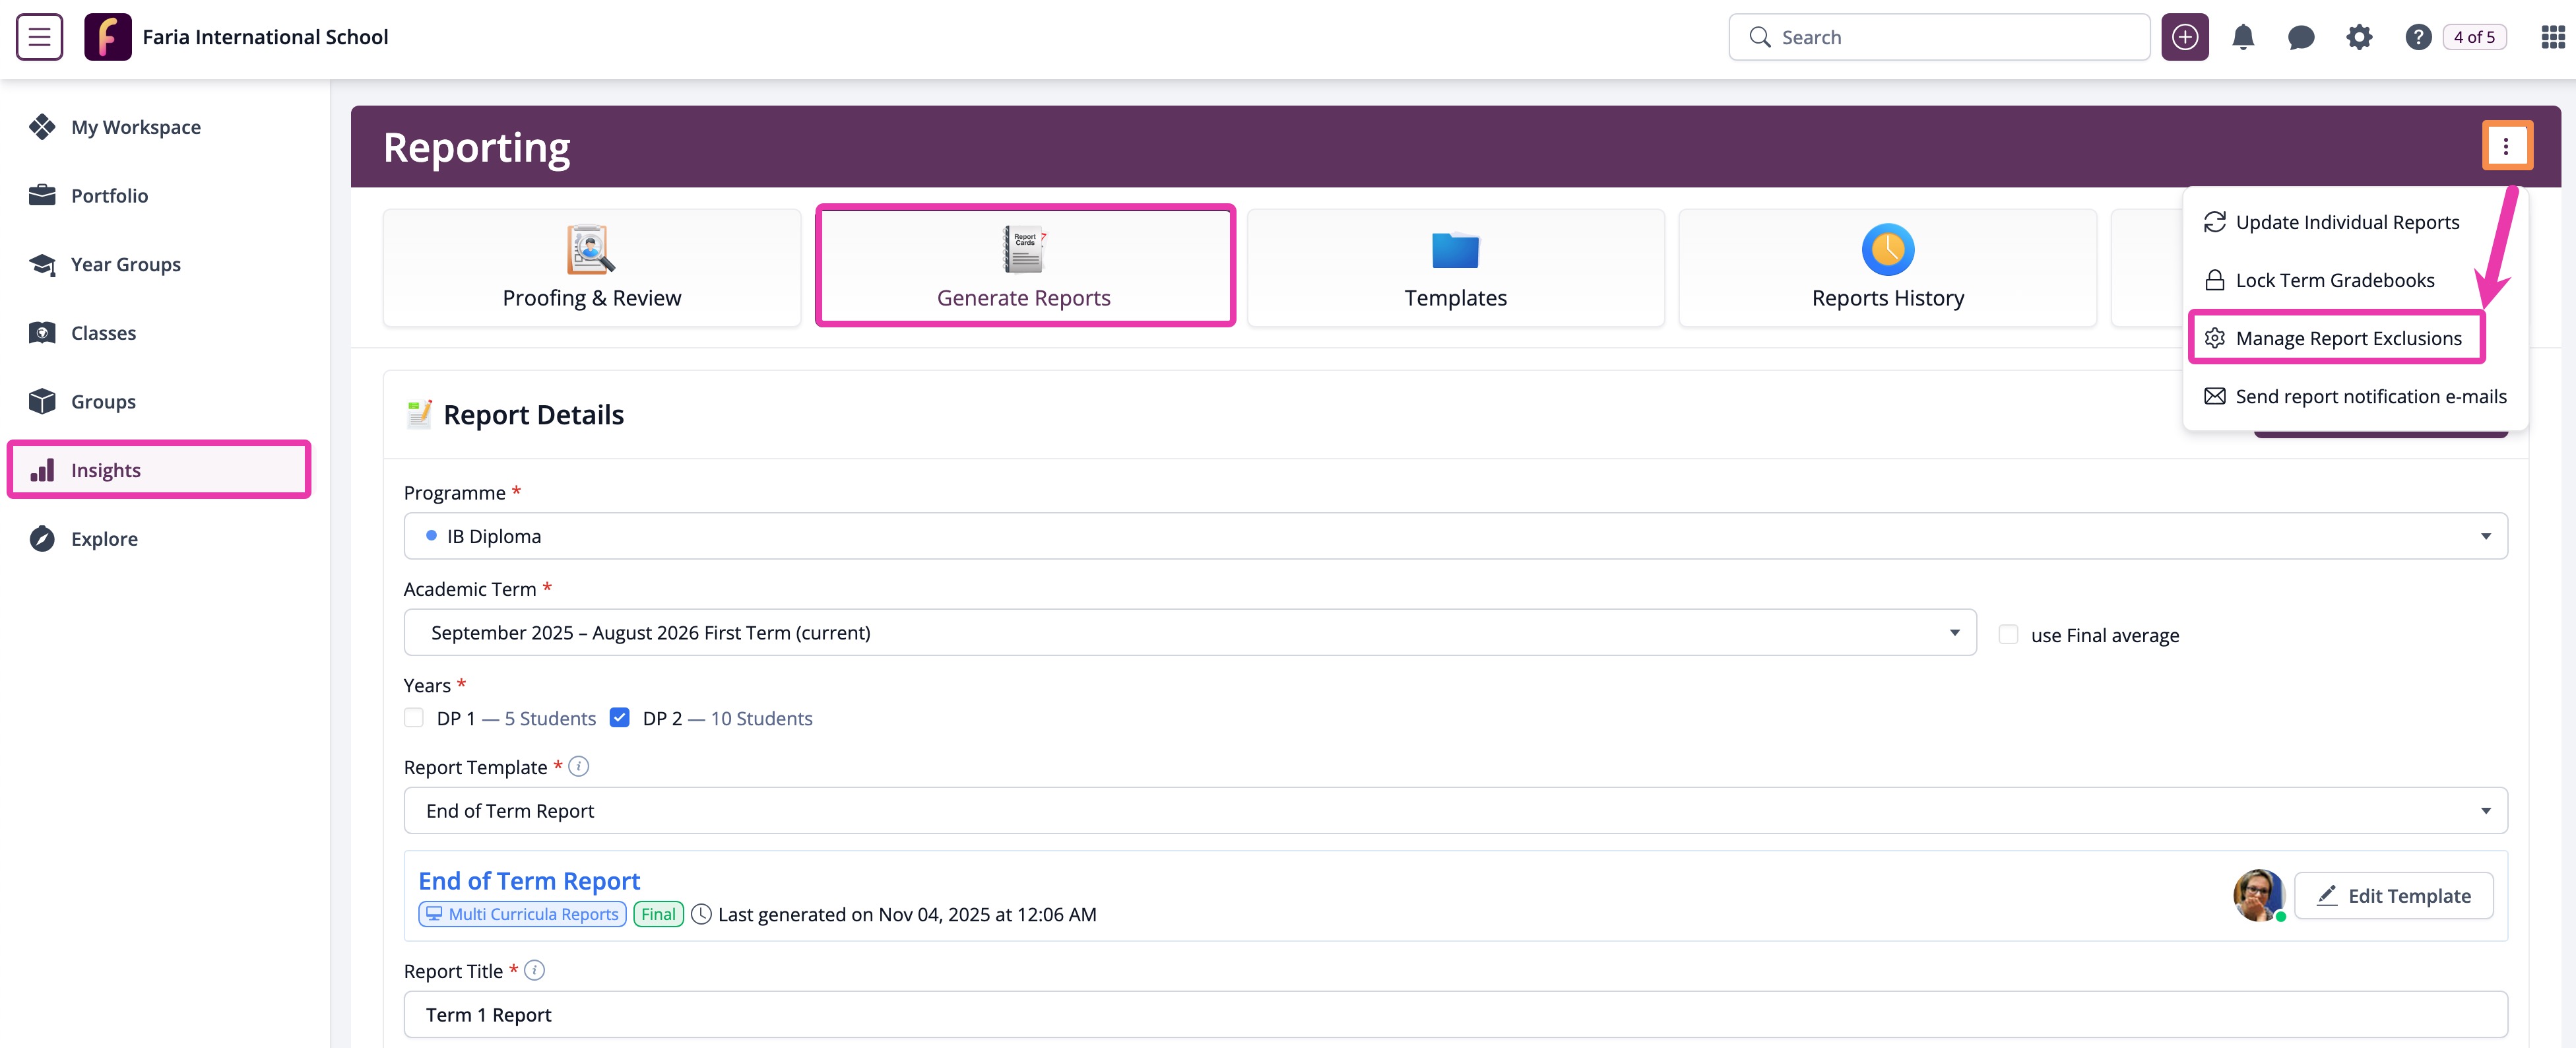Choose Lock Term Gradebooks
Image resolution: width=2576 pixels, height=1048 pixels.
coord(2336,280)
